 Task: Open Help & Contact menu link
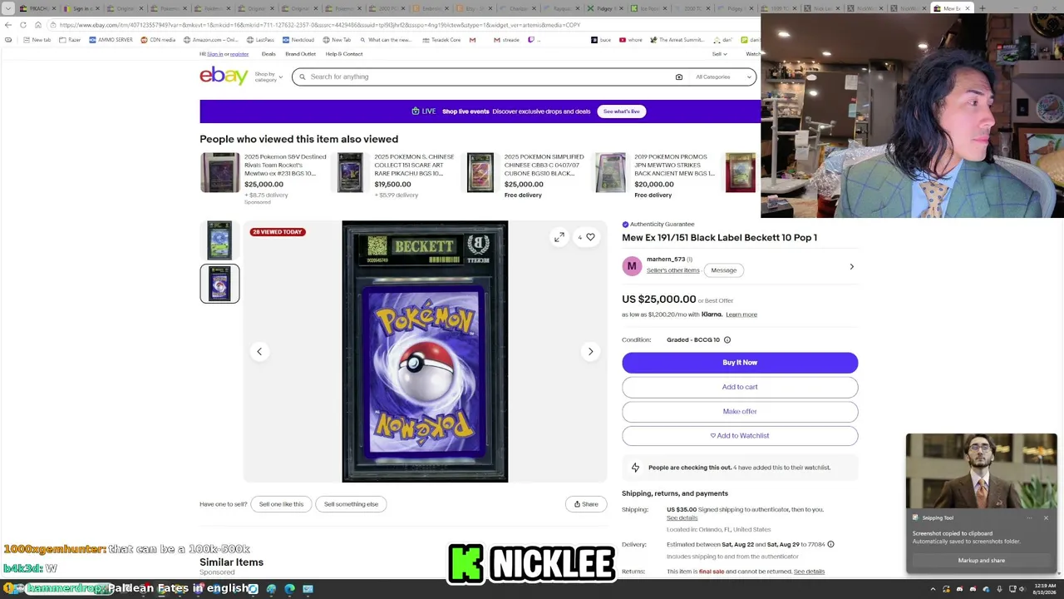point(344,54)
